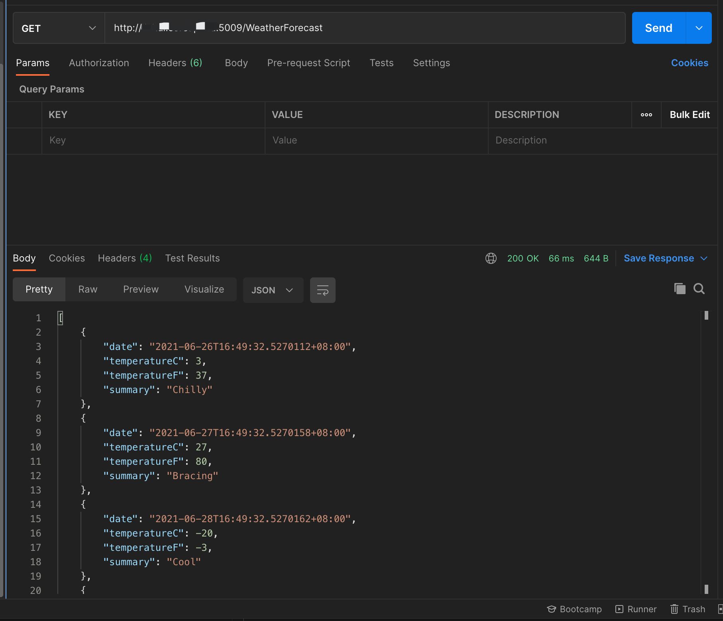Switch to the Authorization tab
The width and height of the screenshot is (723, 621).
99,63
